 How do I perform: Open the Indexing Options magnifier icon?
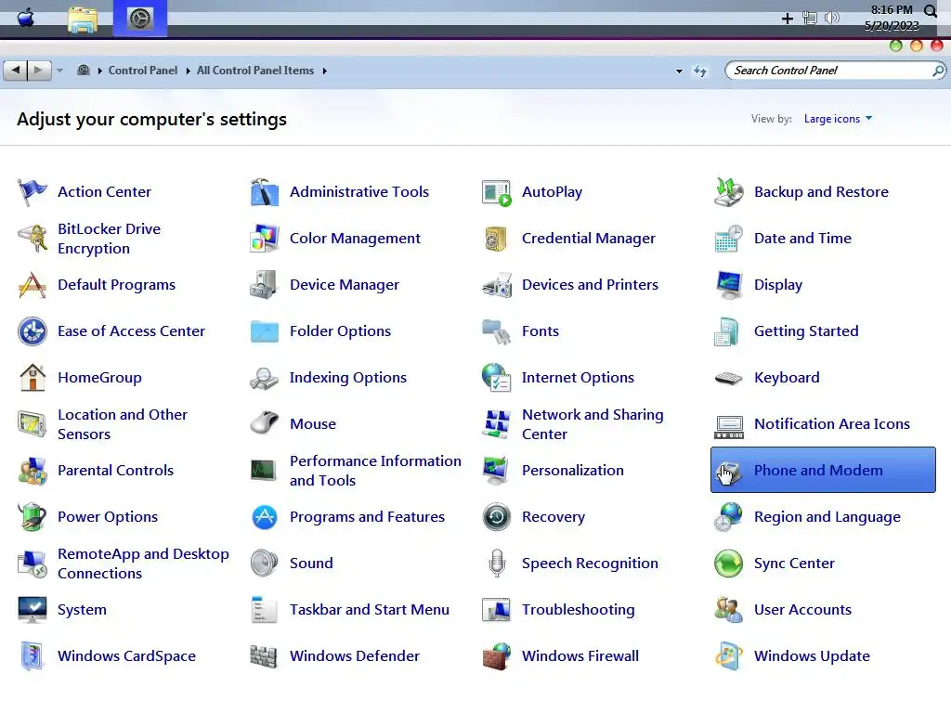pyautogui.click(x=265, y=378)
